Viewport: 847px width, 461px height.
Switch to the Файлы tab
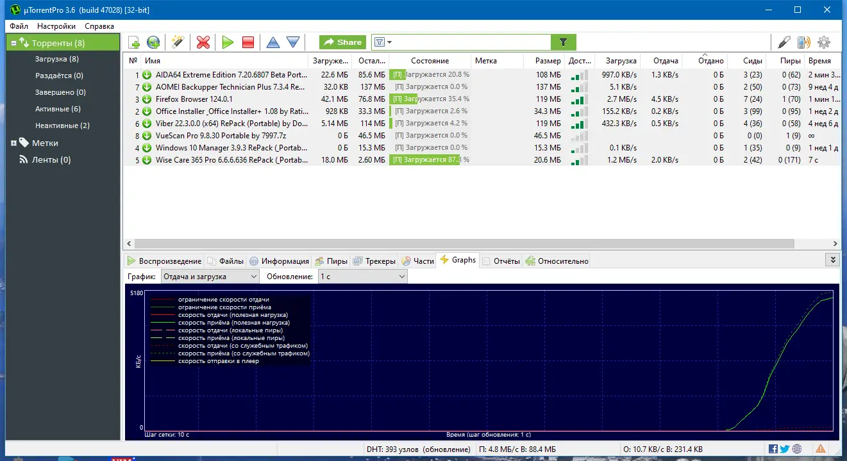pyautogui.click(x=225, y=261)
